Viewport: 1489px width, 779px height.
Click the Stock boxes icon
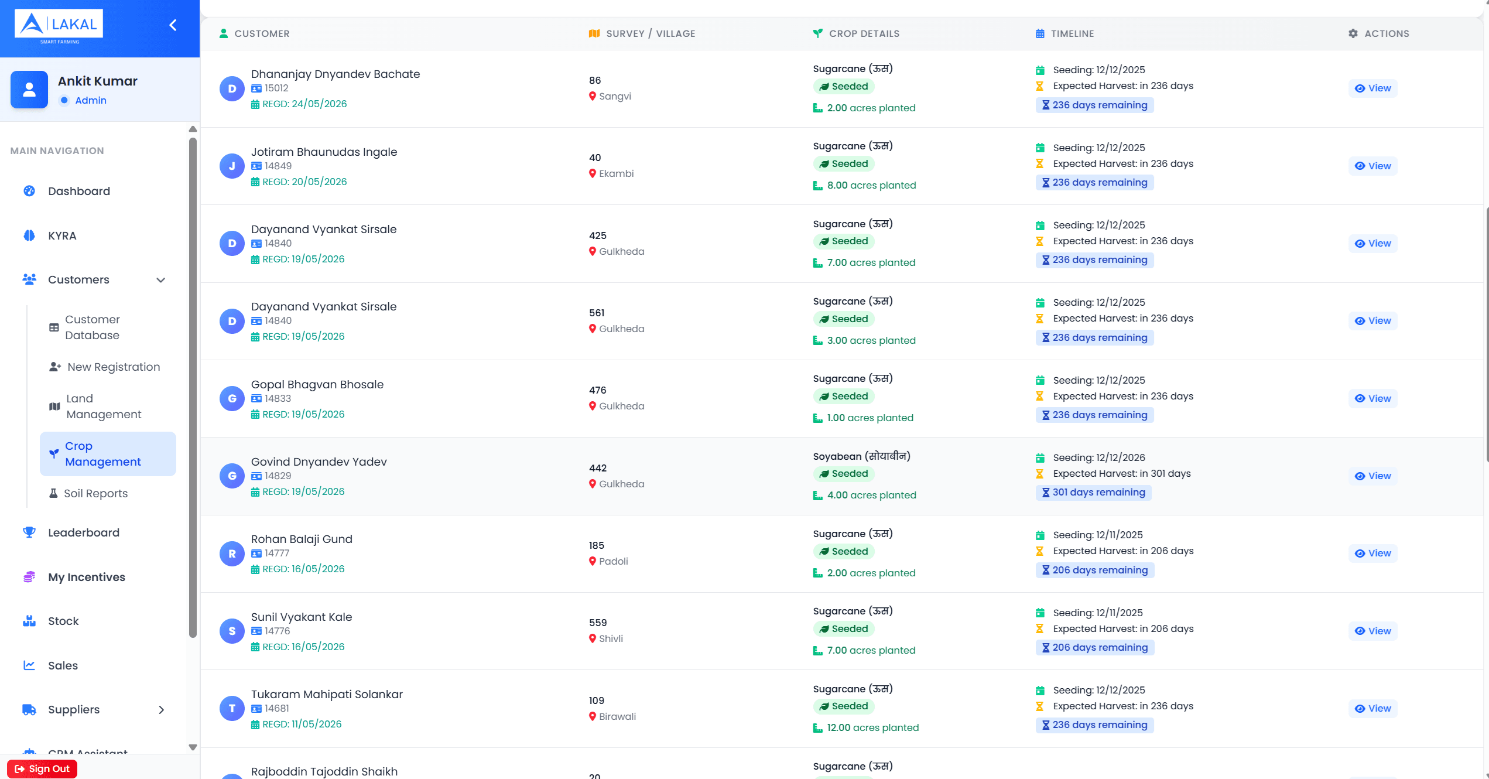pos(29,621)
